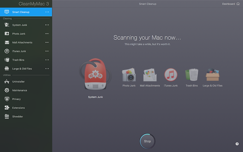Image resolution: width=243 pixels, height=152 pixels.
Task: Open the Uninstaller utility
Action: click(x=26, y=81)
